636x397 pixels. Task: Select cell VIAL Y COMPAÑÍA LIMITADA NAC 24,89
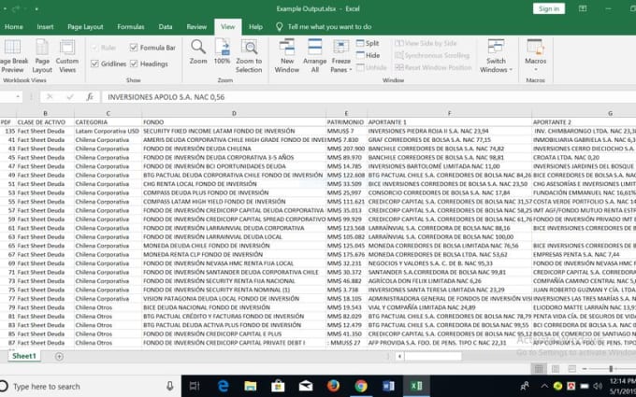[x=449, y=307]
